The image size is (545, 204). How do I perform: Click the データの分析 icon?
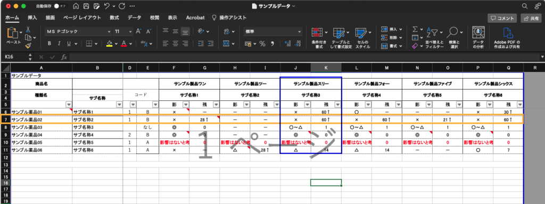[478, 32]
